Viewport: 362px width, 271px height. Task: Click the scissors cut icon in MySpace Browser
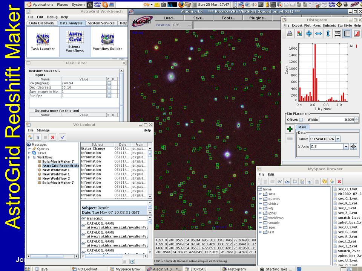click(x=310, y=181)
